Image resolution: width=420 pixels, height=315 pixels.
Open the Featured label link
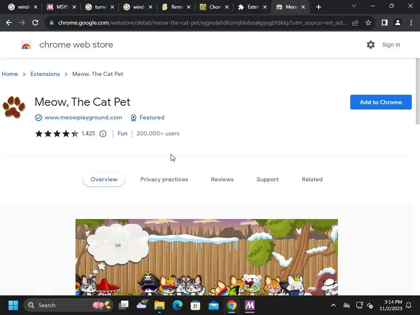(152, 118)
